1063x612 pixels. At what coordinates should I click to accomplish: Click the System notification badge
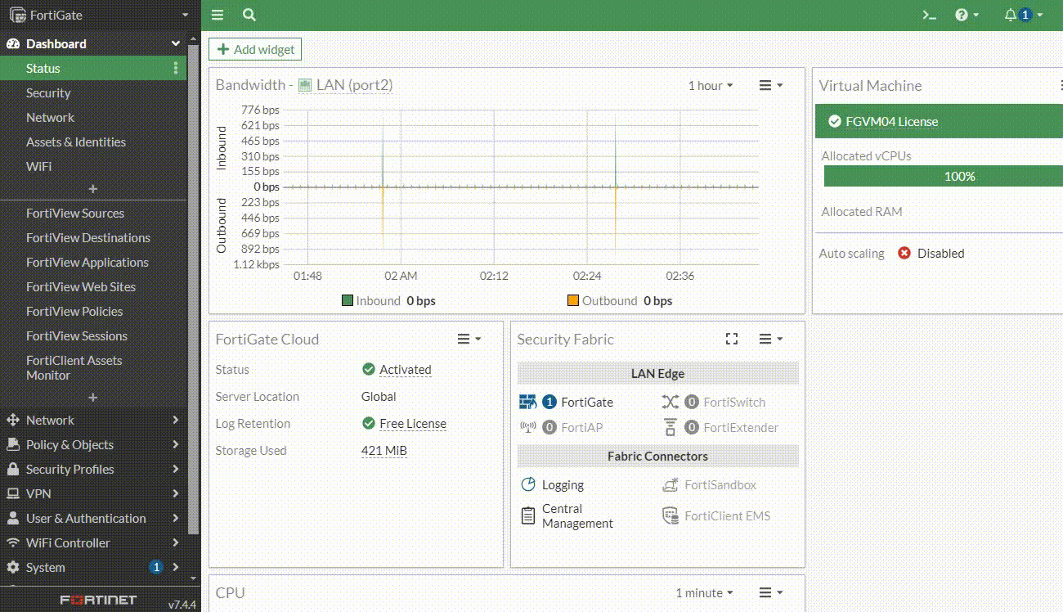155,567
